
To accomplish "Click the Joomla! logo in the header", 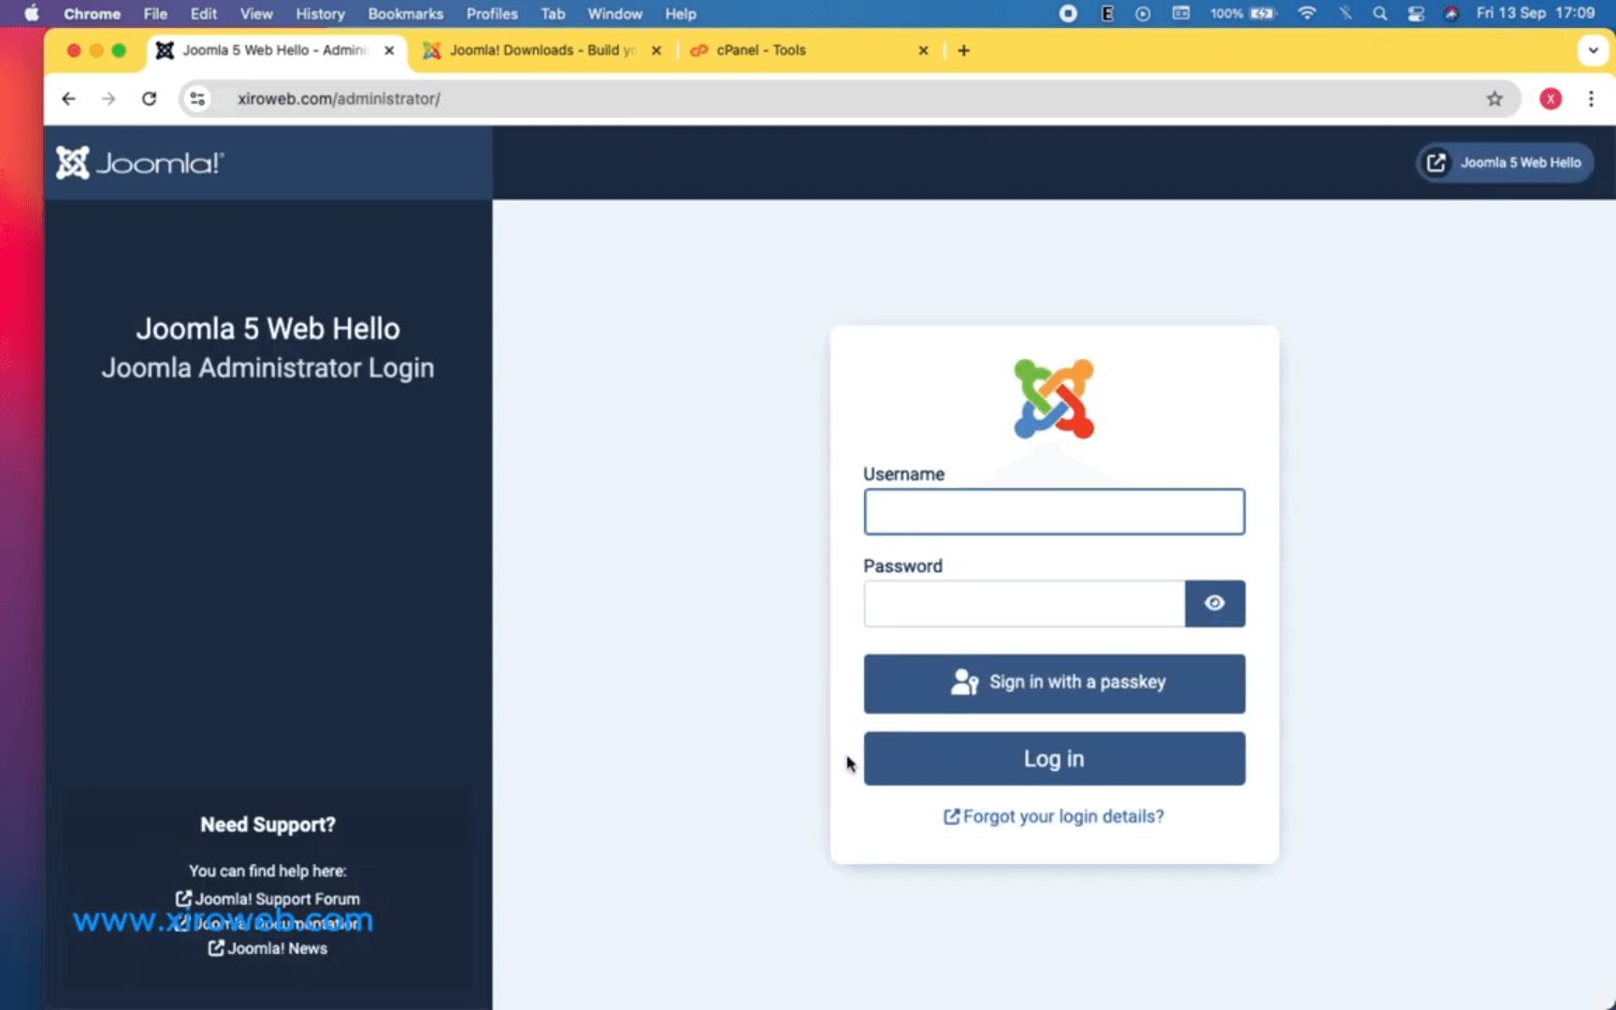I will point(139,163).
